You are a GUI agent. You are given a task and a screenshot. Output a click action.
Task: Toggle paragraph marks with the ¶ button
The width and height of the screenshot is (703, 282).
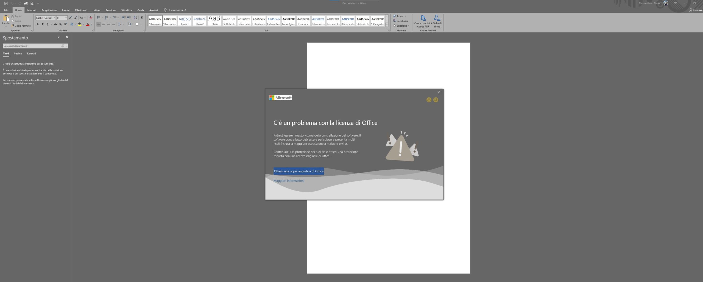pyautogui.click(x=142, y=18)
